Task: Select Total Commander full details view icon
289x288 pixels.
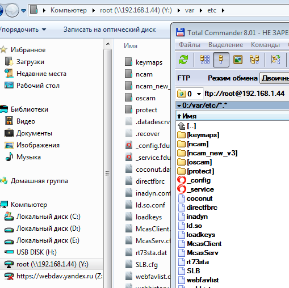Action: (221, 60)
